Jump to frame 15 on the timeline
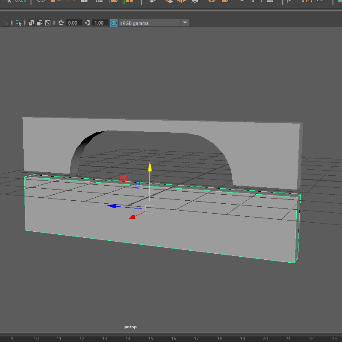The image size is (342, 342). 151,339
